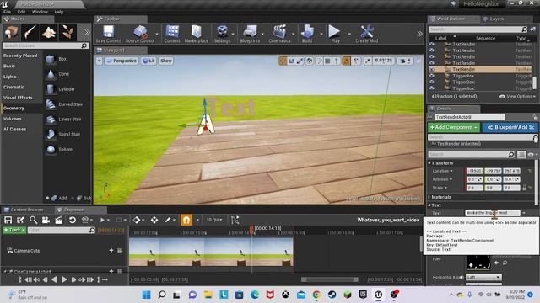Toggle grid snapping in viewport toolbar

327,61
